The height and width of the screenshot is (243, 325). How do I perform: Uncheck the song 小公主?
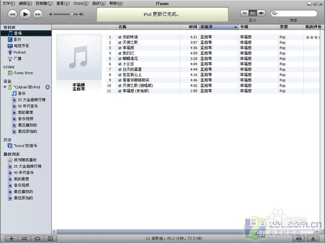tap(120, 64)
